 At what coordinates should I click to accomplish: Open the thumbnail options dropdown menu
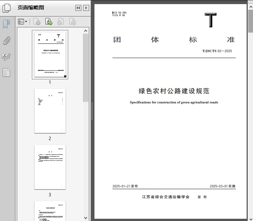point(22,22)
